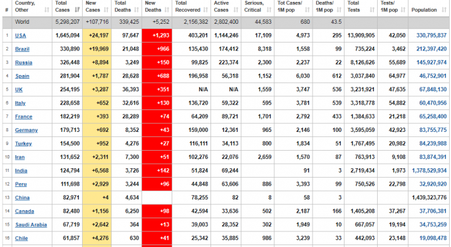
Task: Open Spain population link 46,752,901
Action: 433,76
